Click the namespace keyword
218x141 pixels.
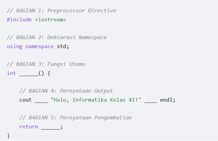coord(40,47)
